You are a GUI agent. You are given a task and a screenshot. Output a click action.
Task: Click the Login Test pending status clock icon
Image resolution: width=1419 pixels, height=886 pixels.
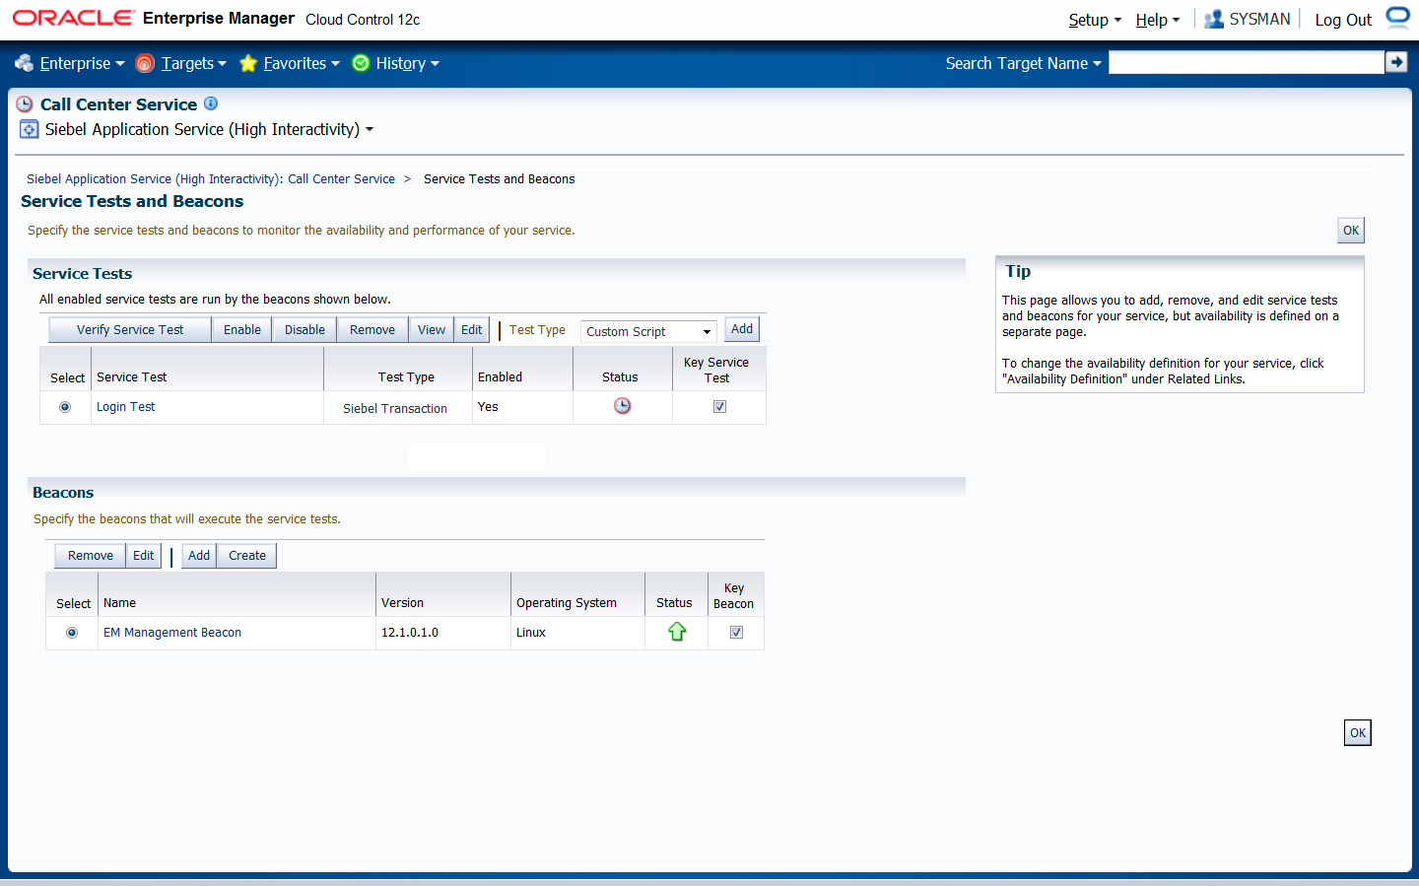(x=623, y=406)
